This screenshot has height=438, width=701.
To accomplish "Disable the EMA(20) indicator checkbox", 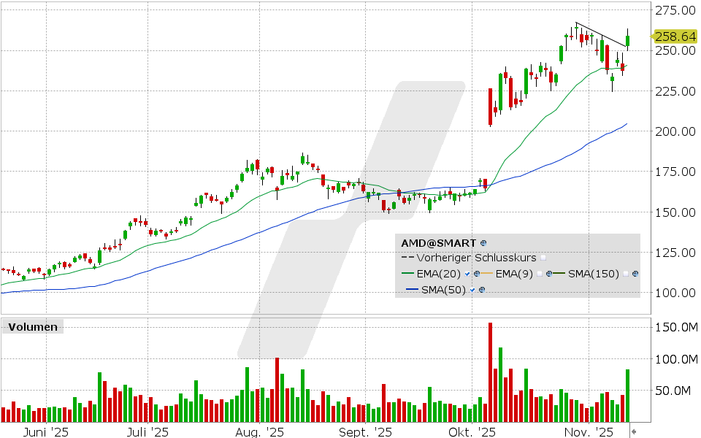I will [x=467, y=274].
